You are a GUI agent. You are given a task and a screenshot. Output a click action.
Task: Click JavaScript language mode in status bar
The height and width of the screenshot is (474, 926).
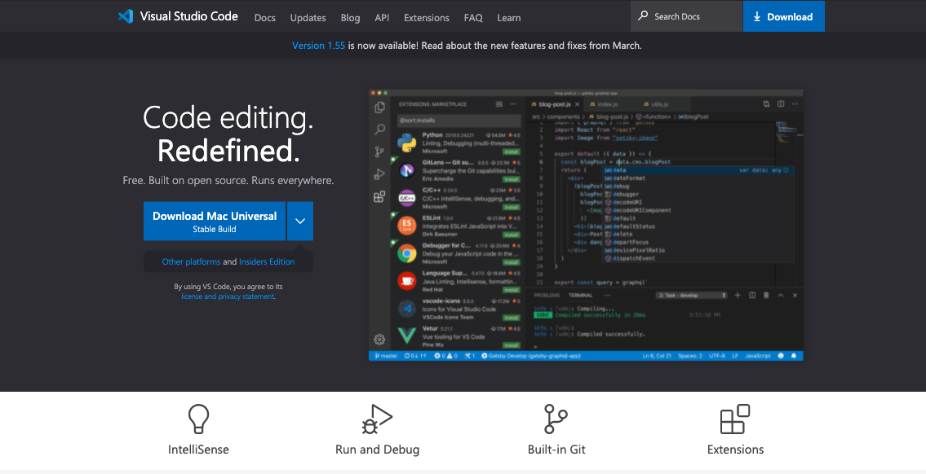point(758,356)
